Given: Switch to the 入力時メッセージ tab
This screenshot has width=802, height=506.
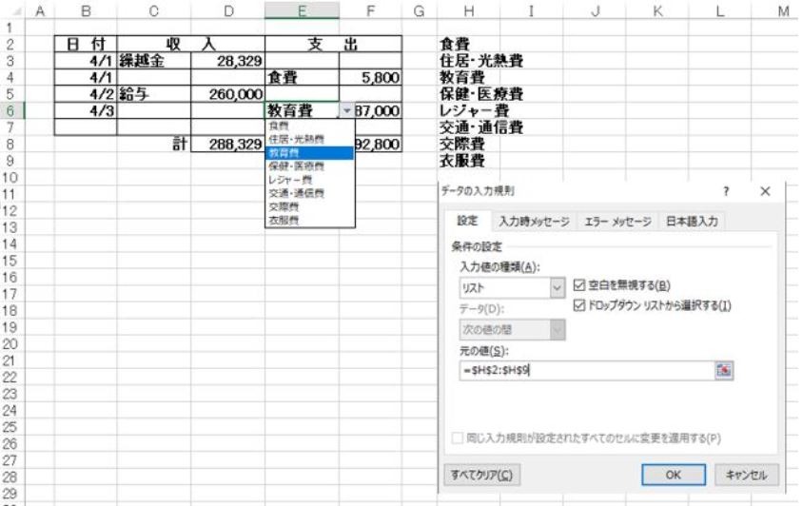Looking at the screenshot, I should (x=534, y=222).
